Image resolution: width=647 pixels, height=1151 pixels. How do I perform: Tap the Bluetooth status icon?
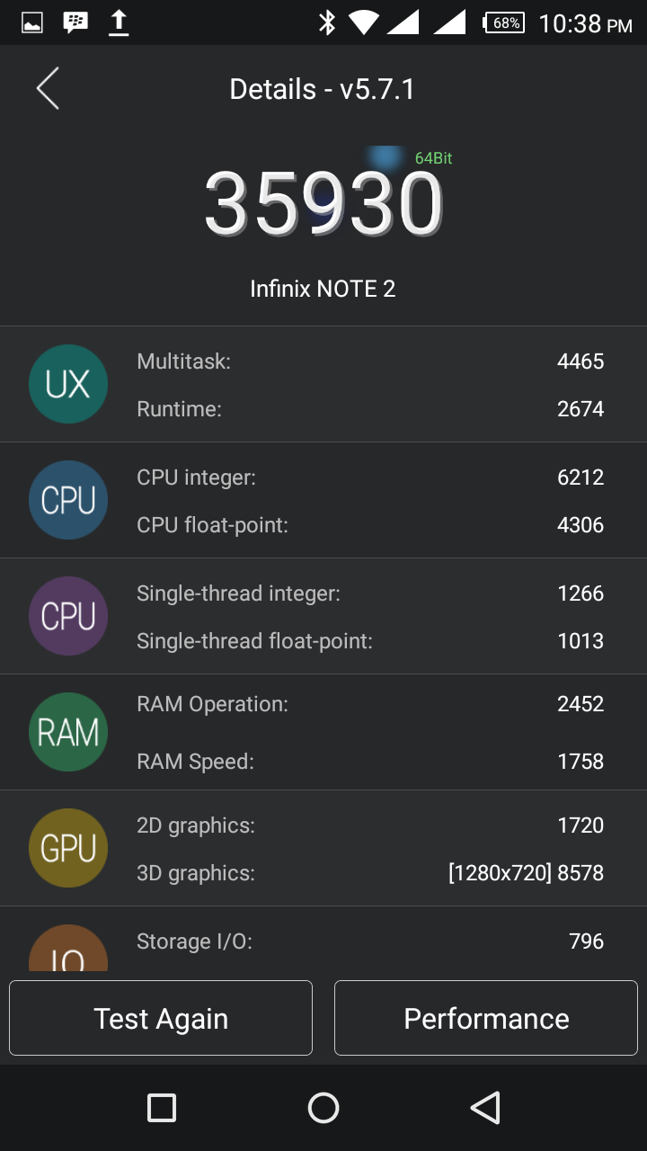tap(327, 23)
